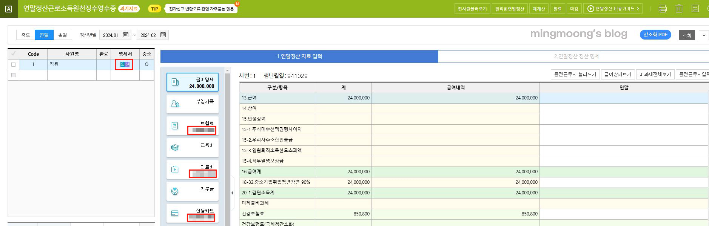Tick the checkbox in the empty second row
The width and height of the screenshot is (709, 226).
tap(14, 75)
